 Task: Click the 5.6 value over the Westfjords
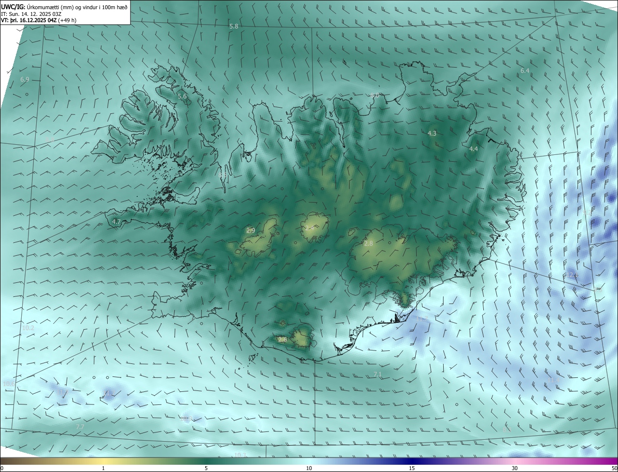click(182, 97)
